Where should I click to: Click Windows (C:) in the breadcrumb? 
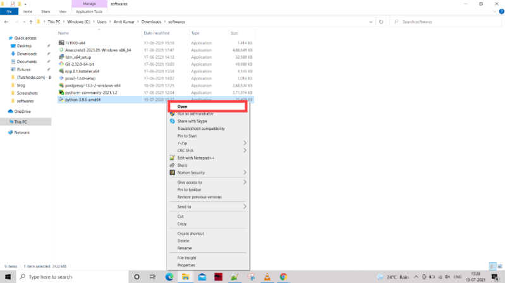(x=78, y=22)
